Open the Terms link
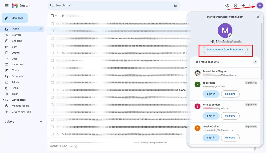 click(136, 143)
